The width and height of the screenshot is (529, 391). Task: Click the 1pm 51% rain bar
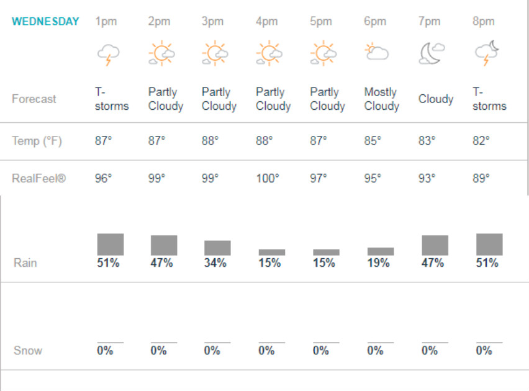point(111,245)
